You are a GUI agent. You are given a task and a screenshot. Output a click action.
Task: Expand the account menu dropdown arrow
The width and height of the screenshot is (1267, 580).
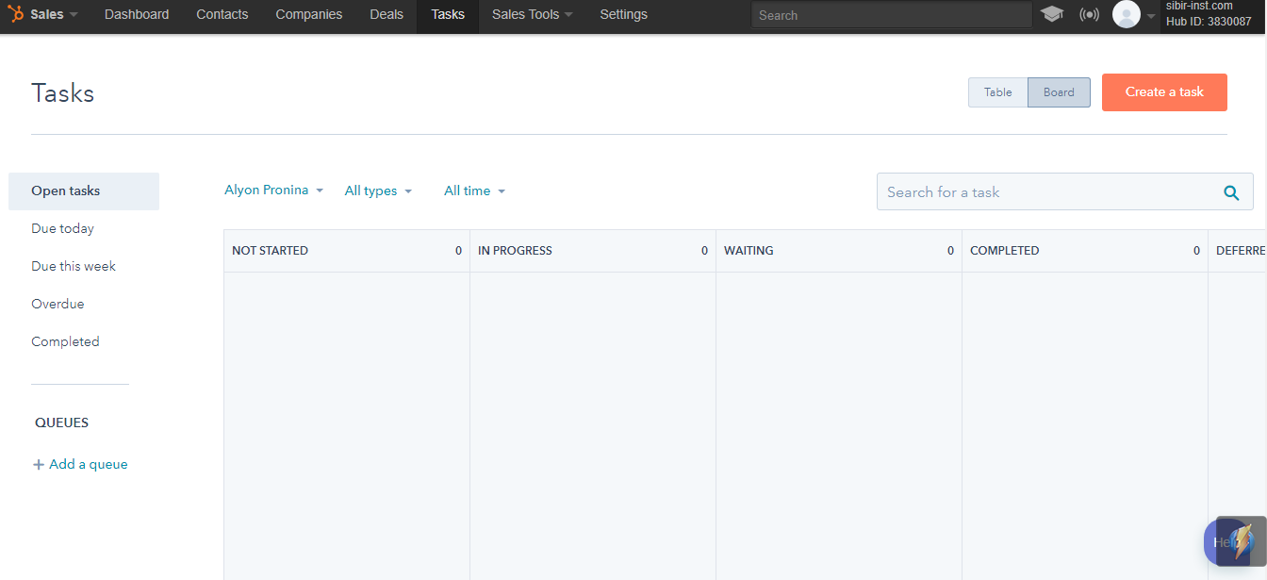click(1149, 14)
